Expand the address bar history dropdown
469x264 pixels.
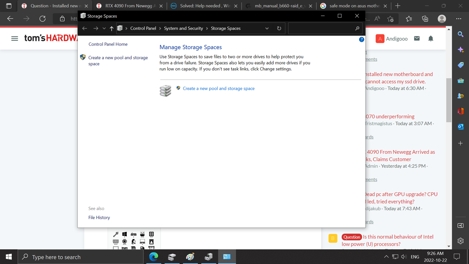pos(267,28)
